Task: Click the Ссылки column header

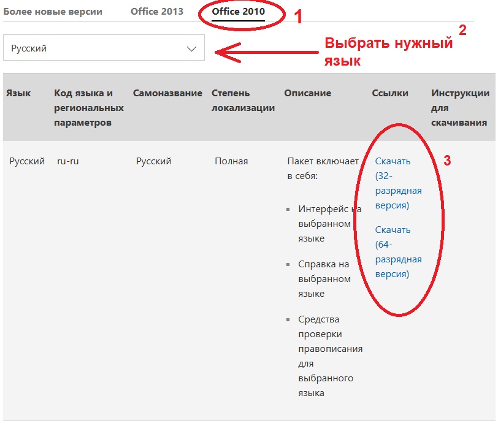Action: pos(390,93)
